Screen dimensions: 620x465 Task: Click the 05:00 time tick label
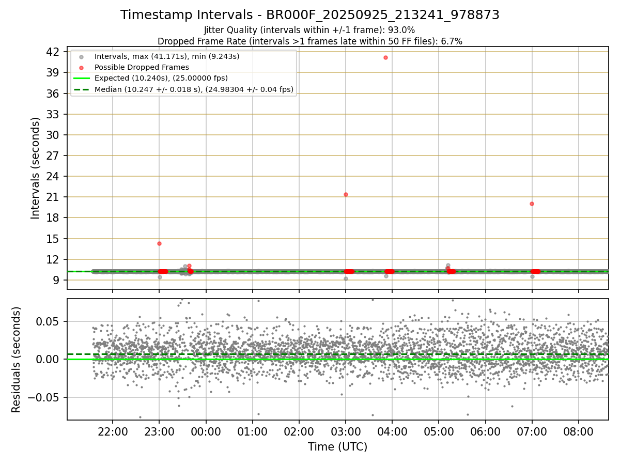439,431
